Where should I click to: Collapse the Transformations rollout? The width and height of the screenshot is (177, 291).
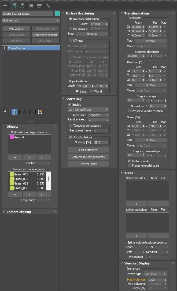(122, 13)
